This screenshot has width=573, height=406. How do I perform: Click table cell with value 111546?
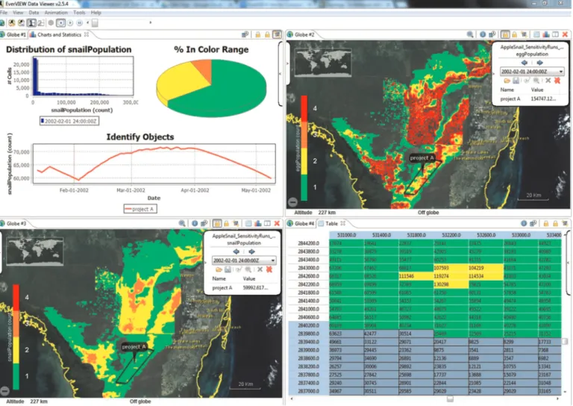tap(416, 276)
